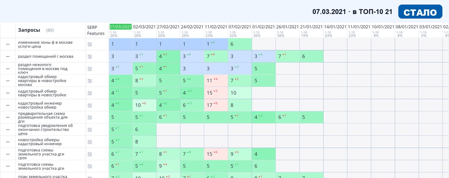Click dash icon beside 'раздел нежилого помещения в москве'
Screen dimensions: 449x178
pyautogui.click(x=7, y=69)
